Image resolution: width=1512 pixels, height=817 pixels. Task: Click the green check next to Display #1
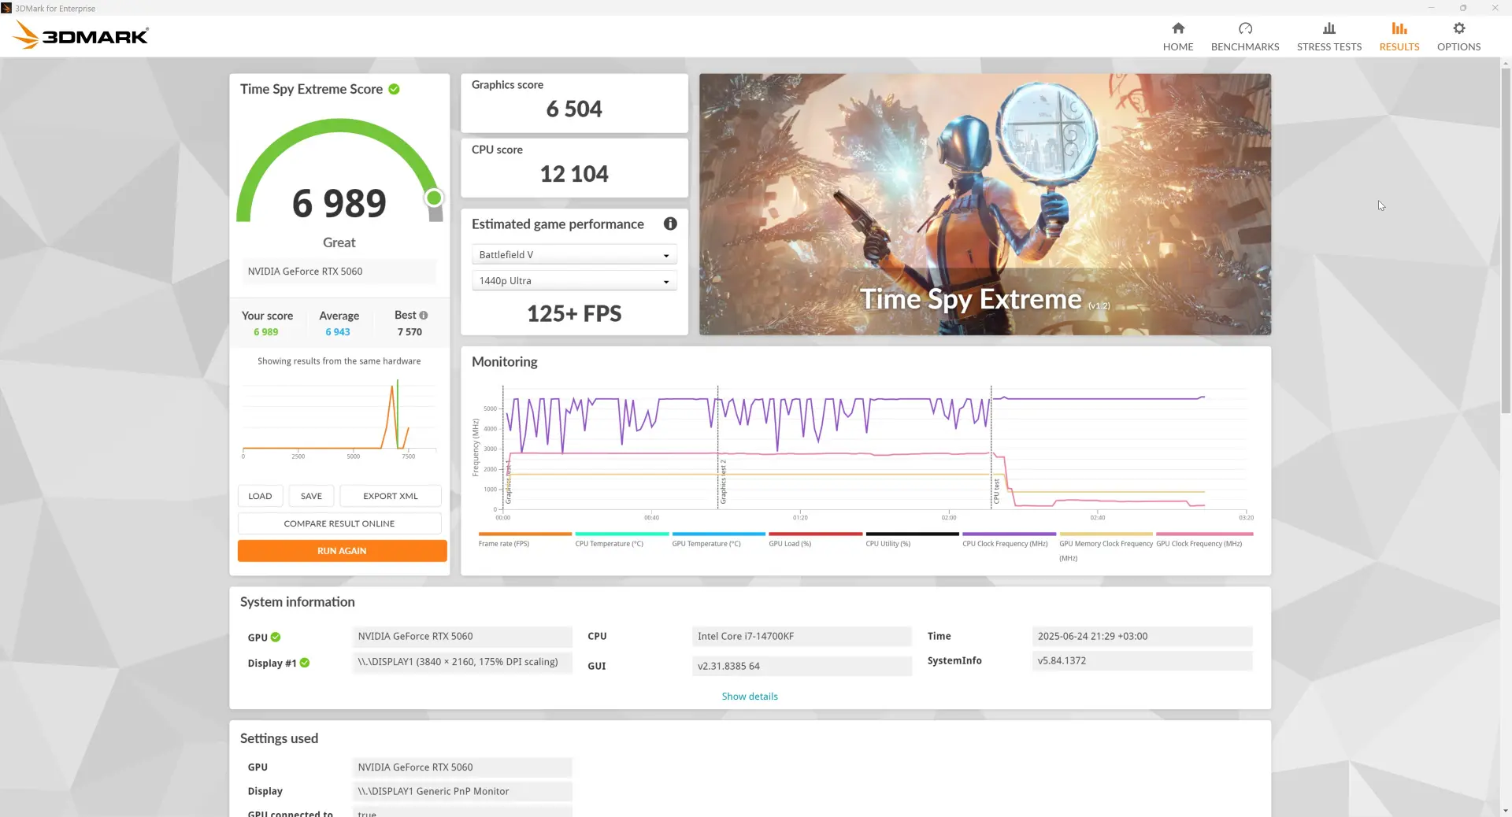coord(305,663)
